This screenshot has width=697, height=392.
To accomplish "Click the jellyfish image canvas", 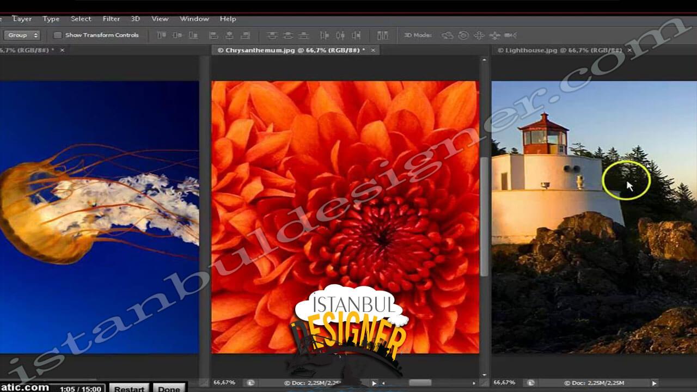I will (x=99, y=217).
